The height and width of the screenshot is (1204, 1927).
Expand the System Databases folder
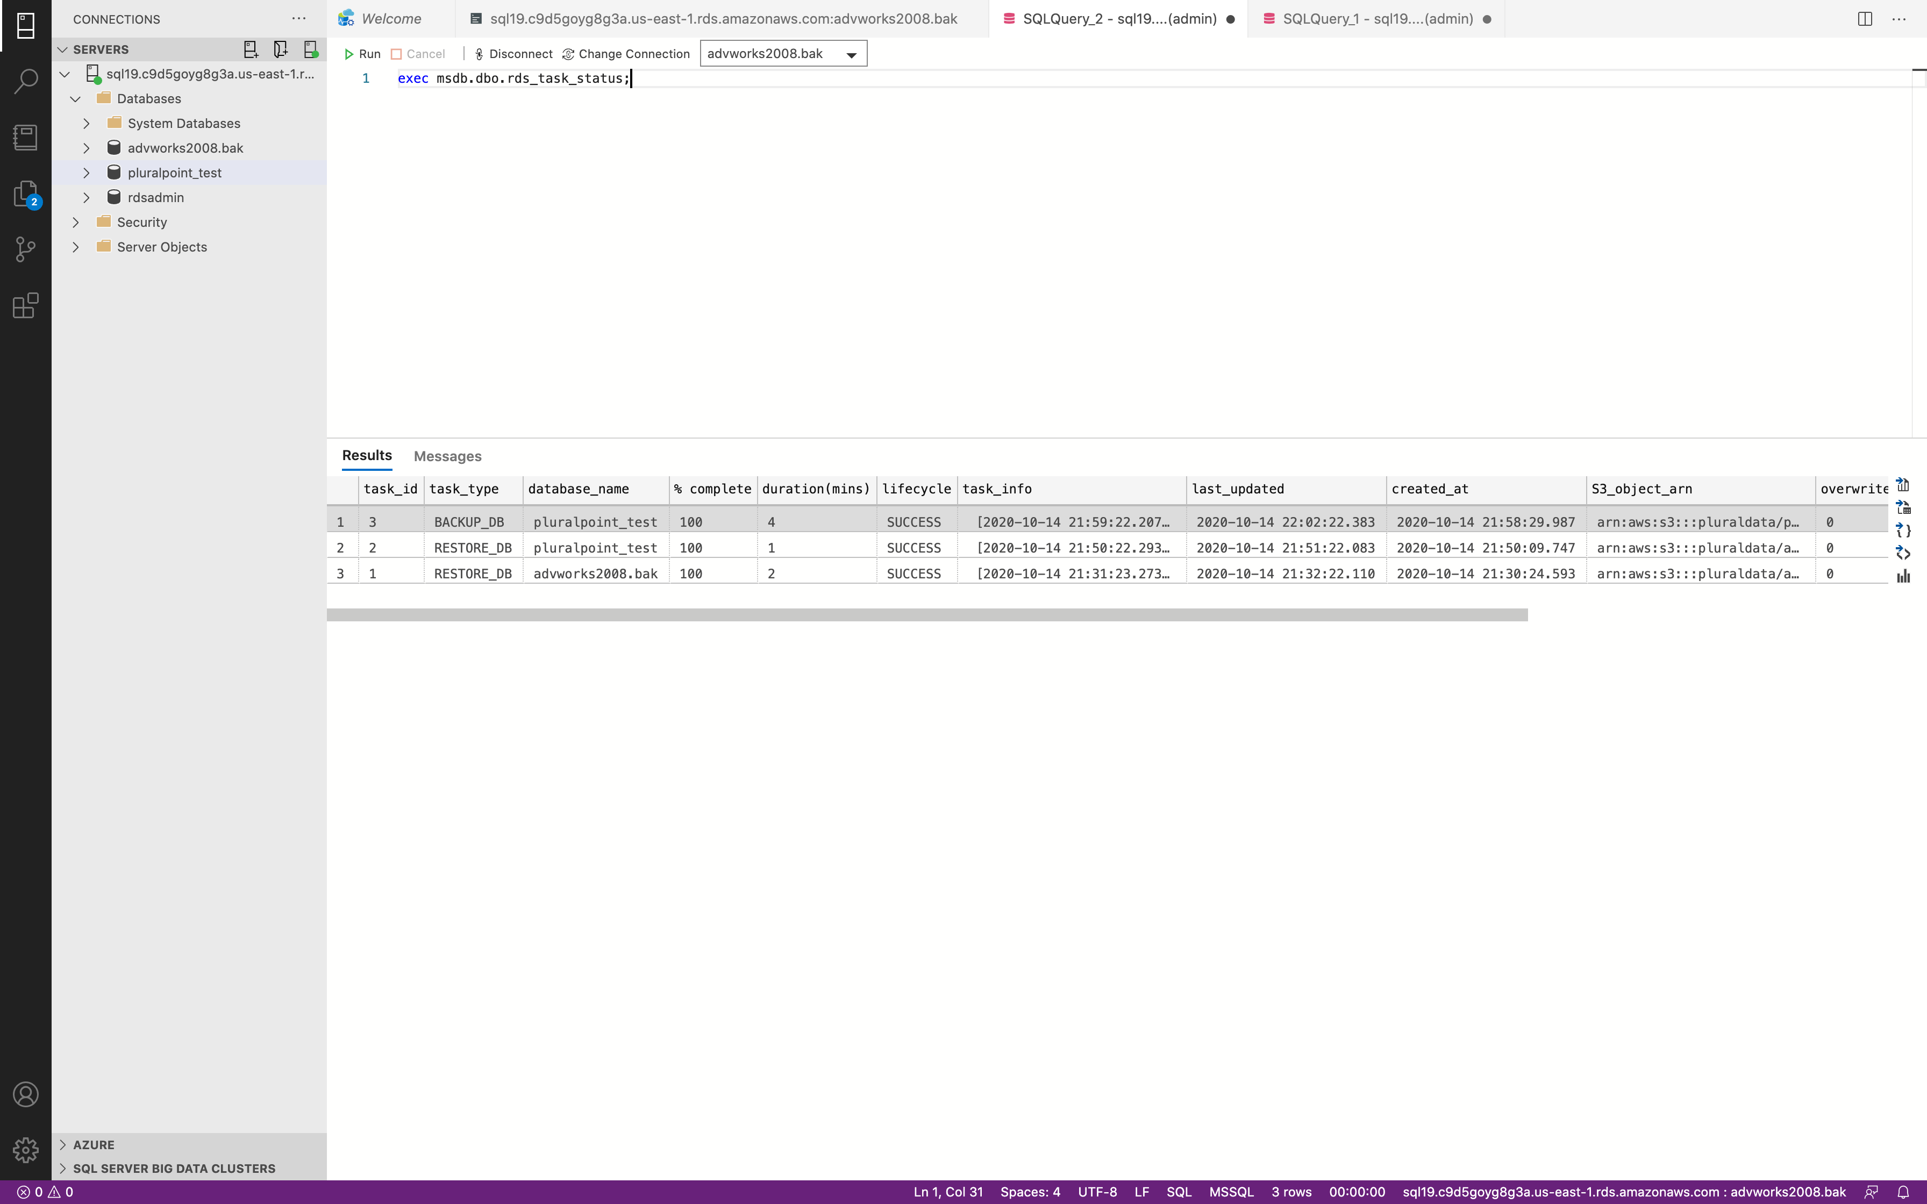coord(87,124)
